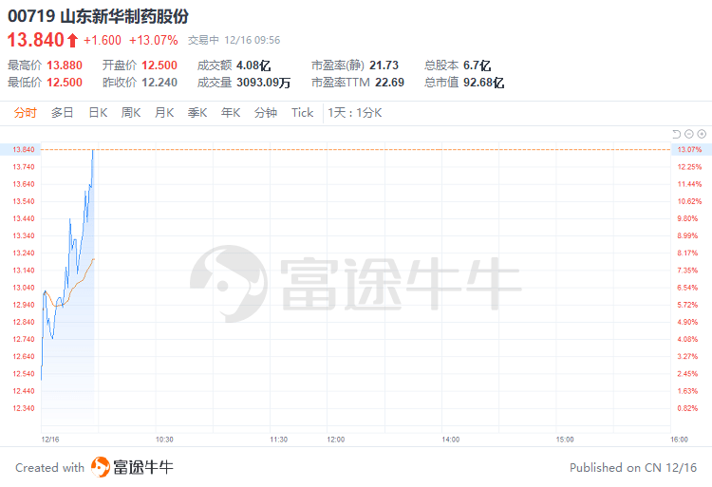This screenshot has width=712, height=487.
Task: Switch to the 周K tab
Action: click(x=131, y=113)
